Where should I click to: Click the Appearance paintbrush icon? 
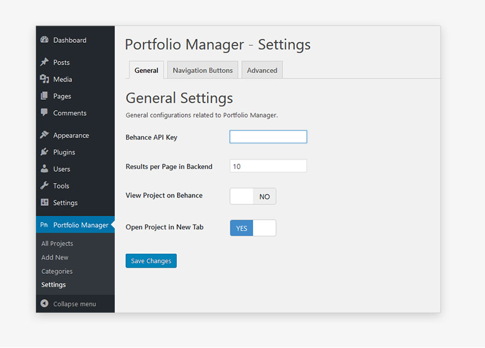click(45, 135)
